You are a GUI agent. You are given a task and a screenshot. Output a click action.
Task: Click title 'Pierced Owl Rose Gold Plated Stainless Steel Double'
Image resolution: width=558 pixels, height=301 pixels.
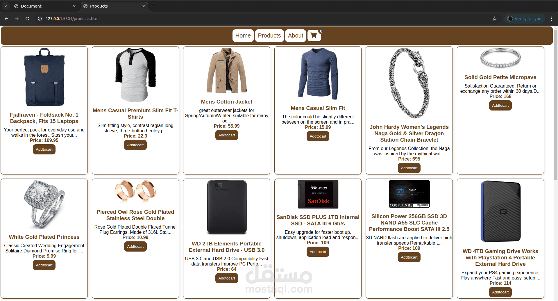coord(135,215)
